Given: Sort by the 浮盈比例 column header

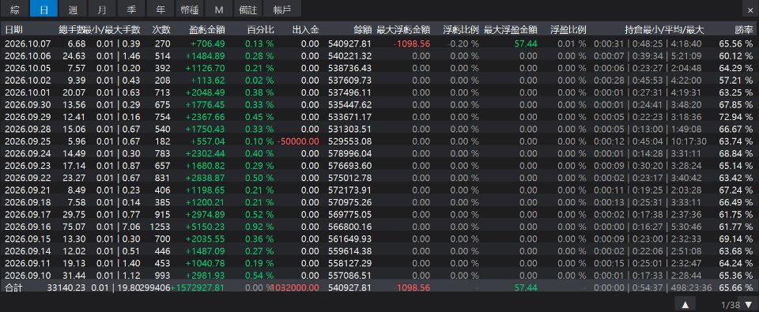Looking at the screenshot, I should click(568, 30).
